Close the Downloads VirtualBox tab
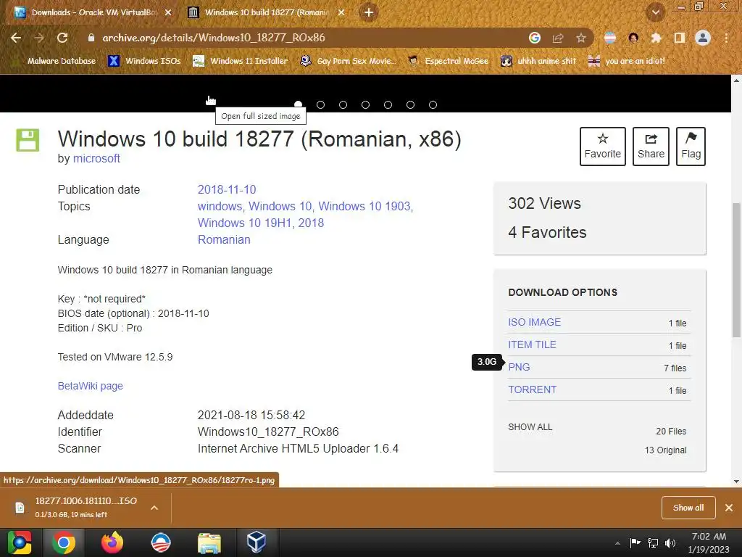Viewport: 742px width, 557px height. tap(168, 13)
